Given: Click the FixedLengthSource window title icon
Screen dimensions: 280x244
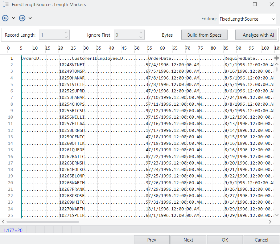Looking at the screenshot, I should point(5,5).
